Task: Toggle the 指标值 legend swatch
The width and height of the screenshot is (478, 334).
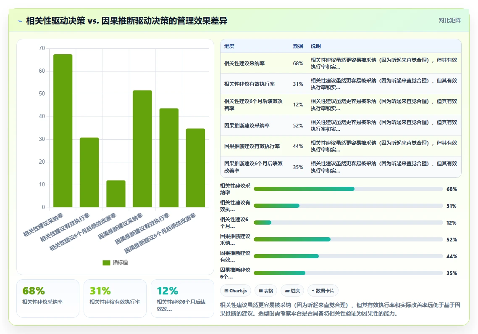Action: [x=106, y=262]
